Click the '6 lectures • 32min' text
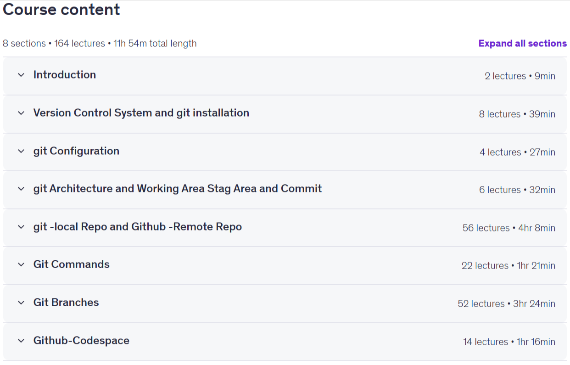570x365 pixels. [x=517, y=190]
